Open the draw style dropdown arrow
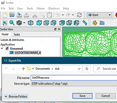The image size is (117, 103). click(x=24, y=23)
